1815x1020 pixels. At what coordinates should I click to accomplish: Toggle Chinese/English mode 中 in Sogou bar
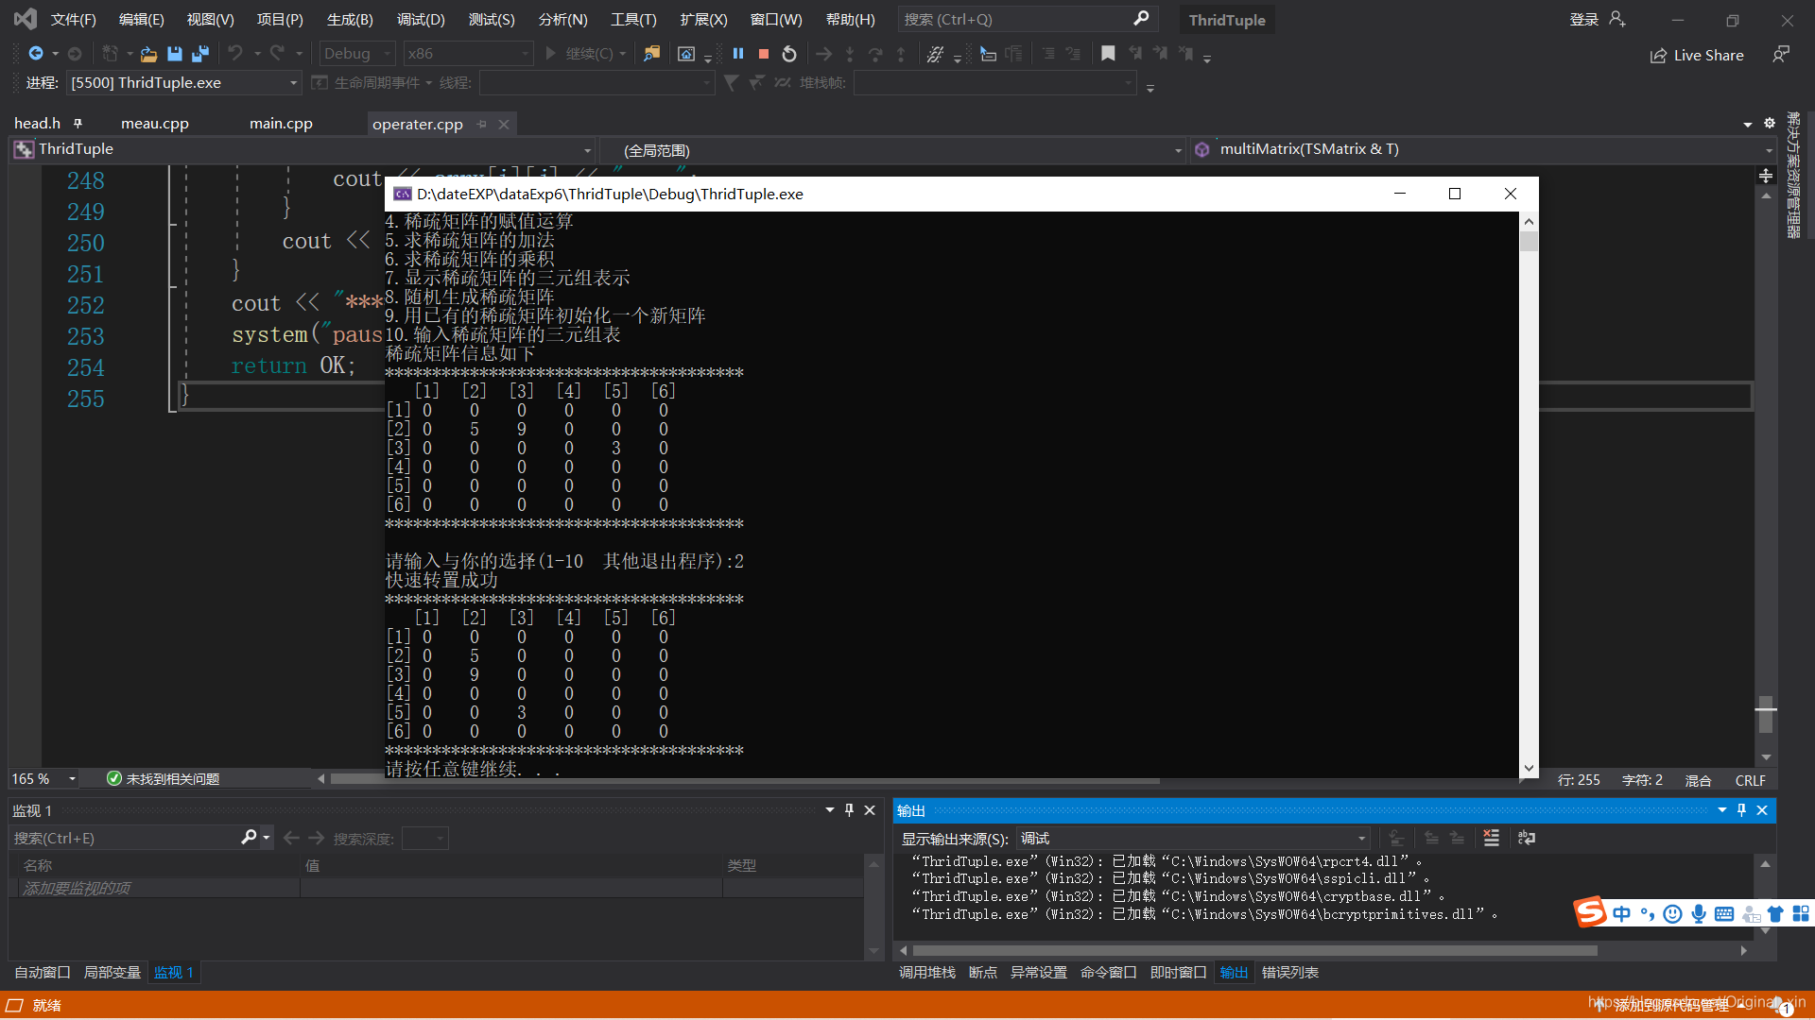click(1622, 913)
